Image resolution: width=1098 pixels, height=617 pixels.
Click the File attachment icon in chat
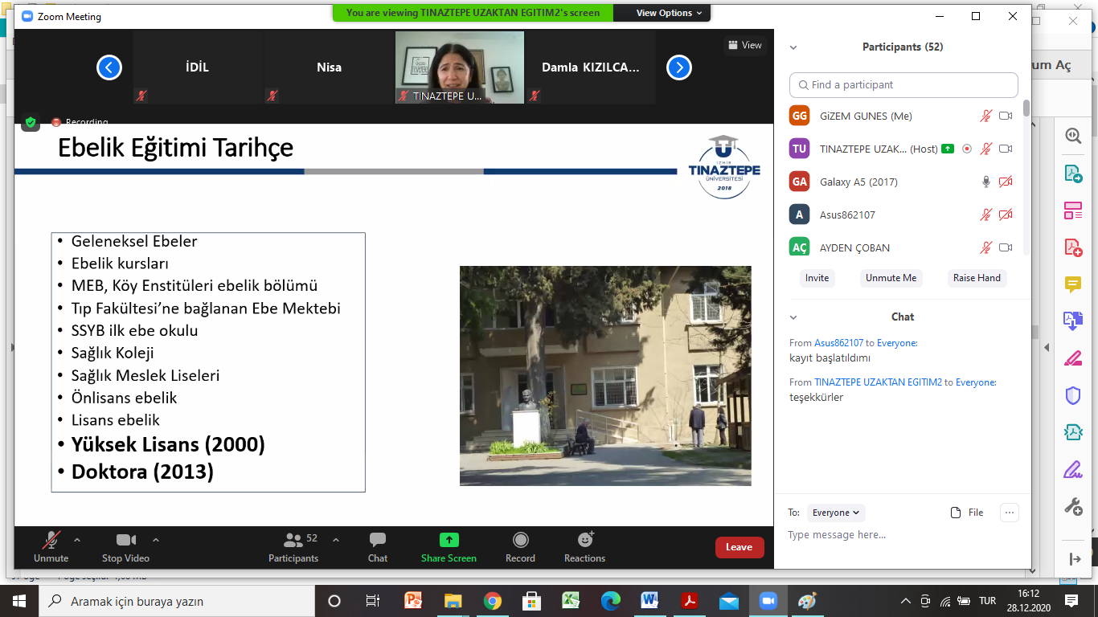pos(966,513)
